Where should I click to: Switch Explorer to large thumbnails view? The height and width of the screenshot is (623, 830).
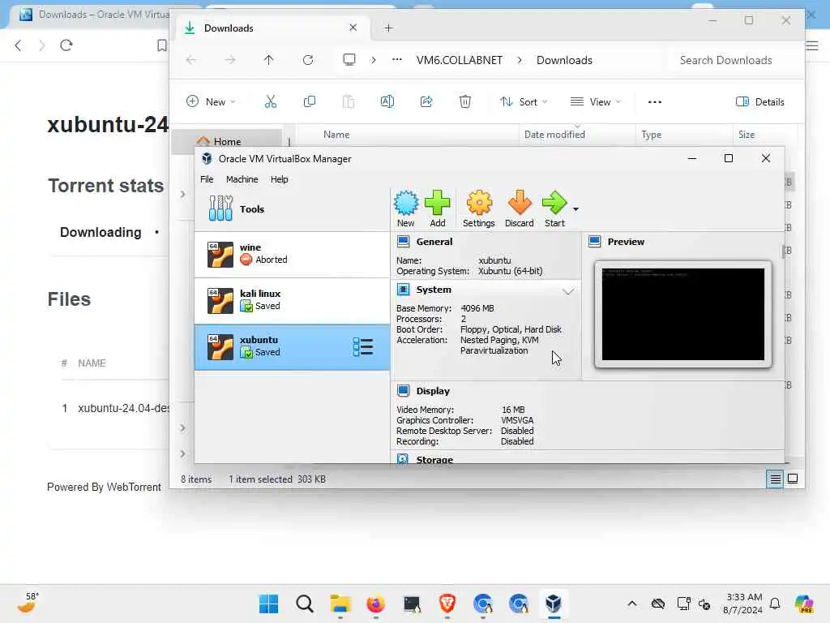pyautogui.click(x=793, y=479)
